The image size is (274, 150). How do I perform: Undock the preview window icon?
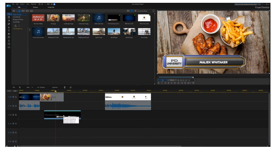pyautogui.click(x=193, y=83)
